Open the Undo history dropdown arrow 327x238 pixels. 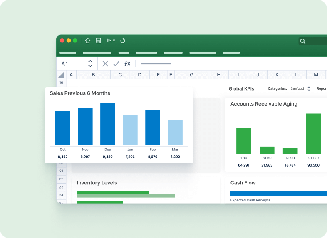coord(114,41)
